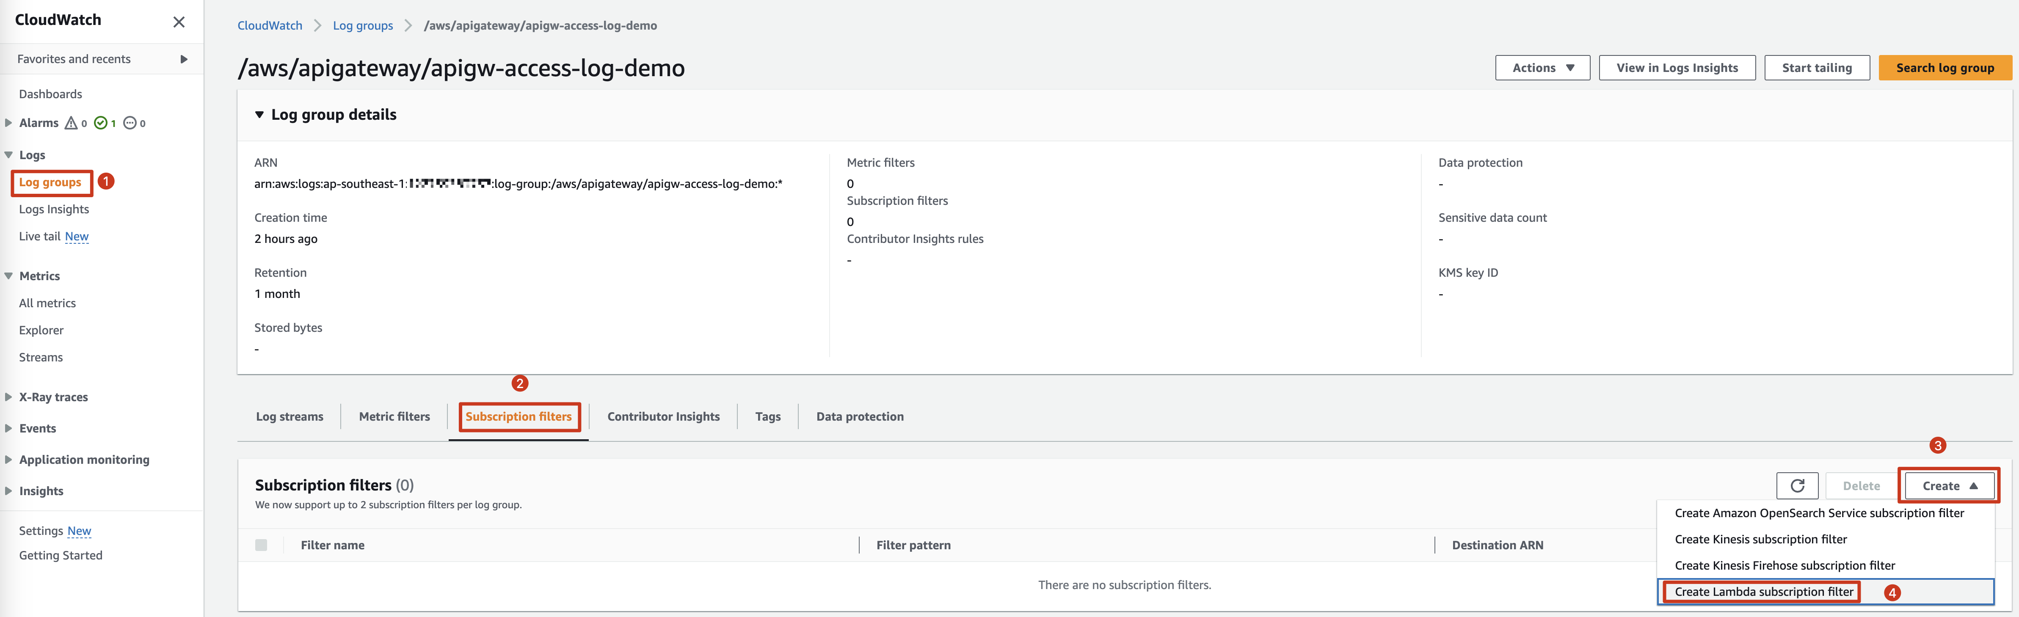The width and height of the screenshot is (2019, 617).
Task: Collapse Log group details panel
Action: point(259,115)
